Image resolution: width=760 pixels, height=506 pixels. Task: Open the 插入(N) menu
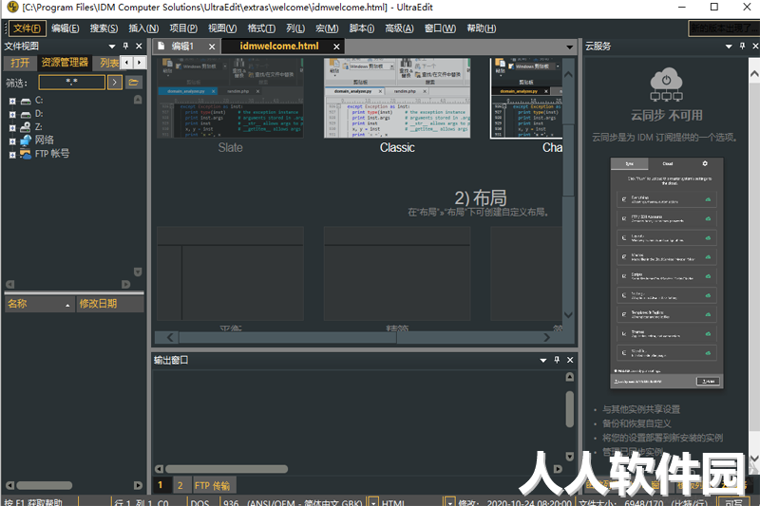(143, 28)
